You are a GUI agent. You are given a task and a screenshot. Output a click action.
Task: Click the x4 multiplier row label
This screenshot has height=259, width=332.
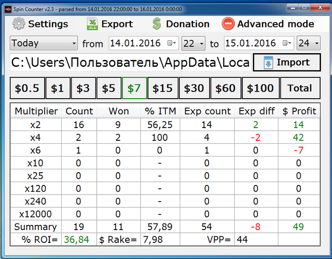pyautogui.click(x=36, y=138)
